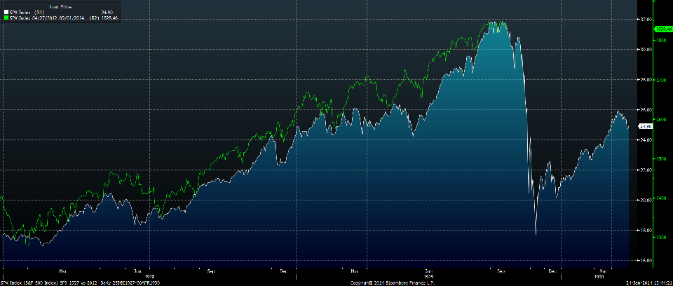This screenshot has height=286, width=673.
Task: Click the white SPX Index legend swatch
Action: pos(4,12)
